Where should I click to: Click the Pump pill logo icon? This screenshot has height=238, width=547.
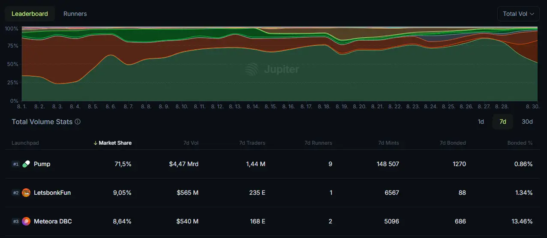(26, 164)
